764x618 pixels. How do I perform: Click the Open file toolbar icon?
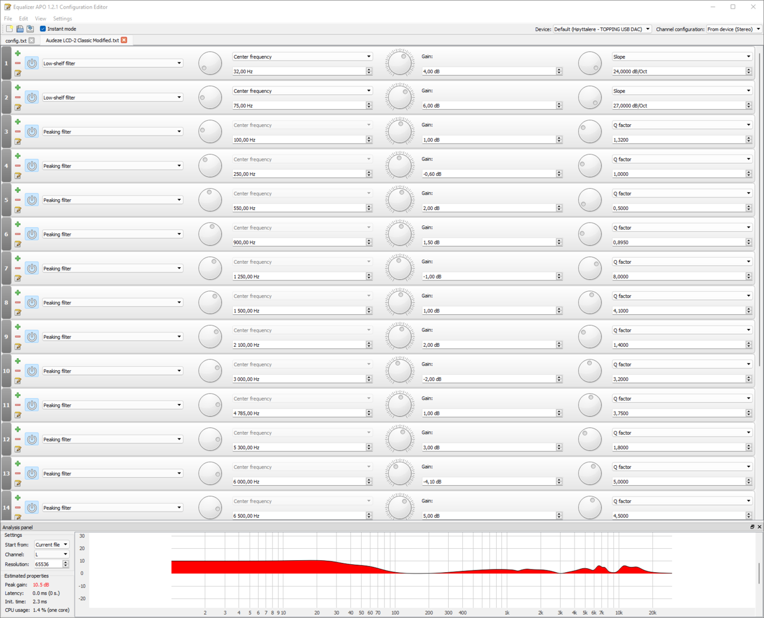pos(19,29)
